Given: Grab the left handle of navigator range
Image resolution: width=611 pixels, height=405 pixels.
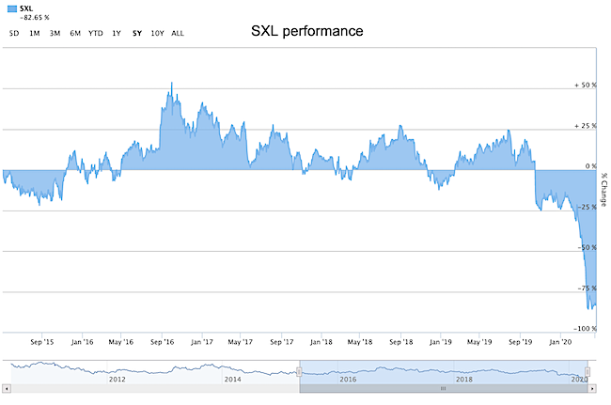Looking at the screenshot, I should tap(299, 372).
